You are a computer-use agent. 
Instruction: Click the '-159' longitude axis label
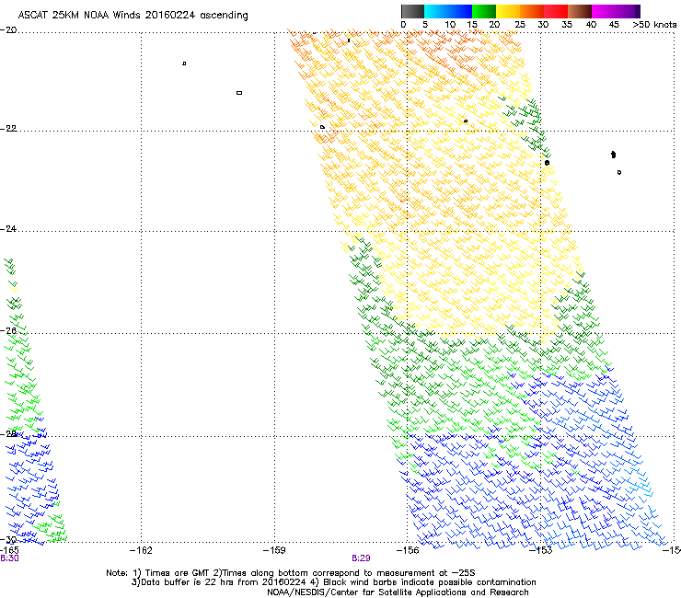[274, 551]
